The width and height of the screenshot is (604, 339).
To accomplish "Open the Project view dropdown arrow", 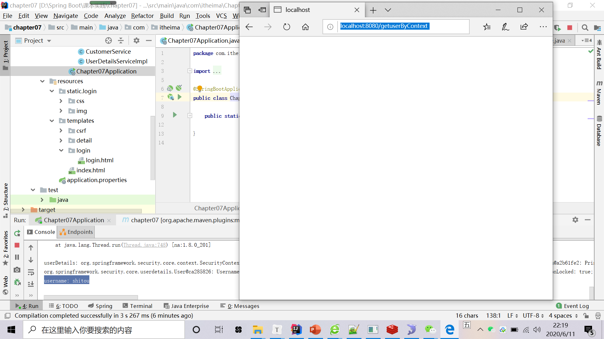I will click(49, 41).
